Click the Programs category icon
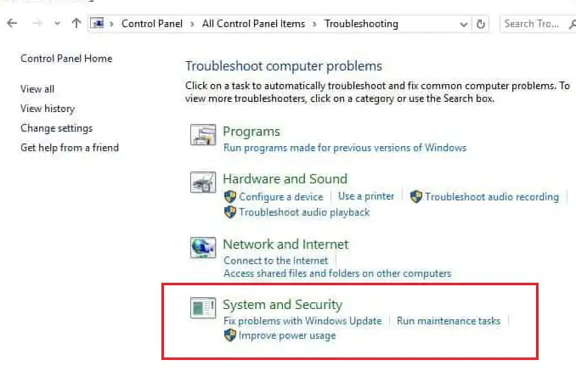This screenshot has height=377, width=576. click(203, 135)
